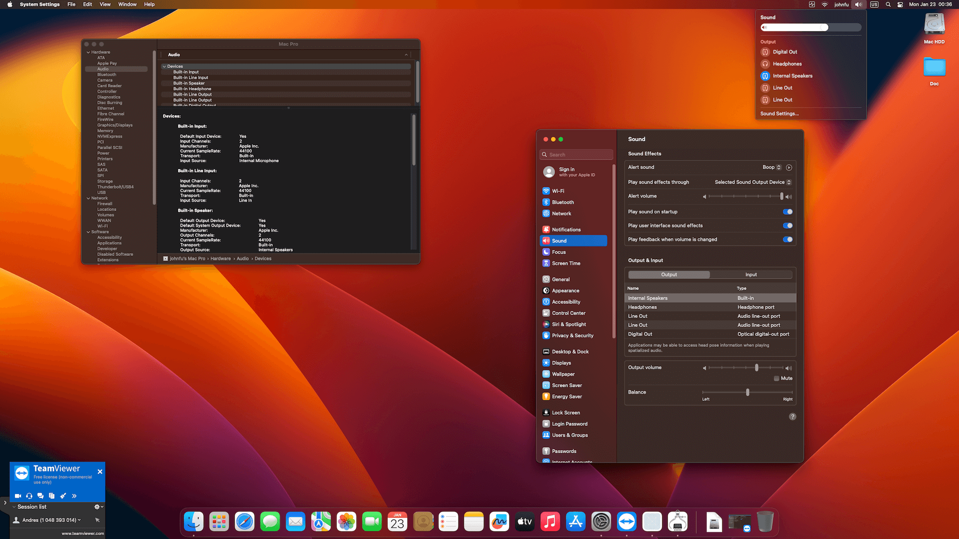This screenshot has height=539, width=959.
Task: Adjust the Balance slider
Action: coord(748,392)
